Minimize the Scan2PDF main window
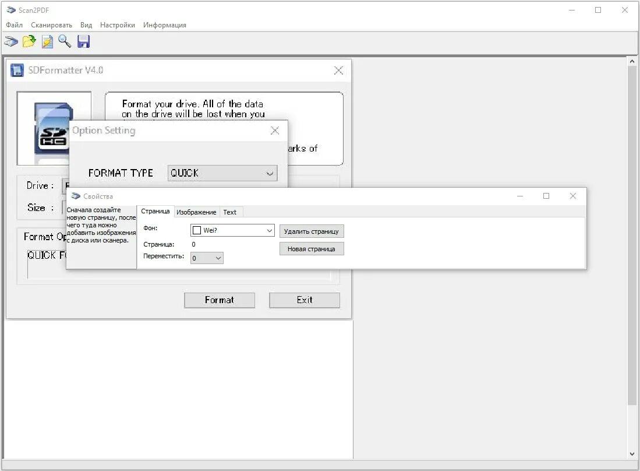Viewport: 640px width, 471px height. 572,10
